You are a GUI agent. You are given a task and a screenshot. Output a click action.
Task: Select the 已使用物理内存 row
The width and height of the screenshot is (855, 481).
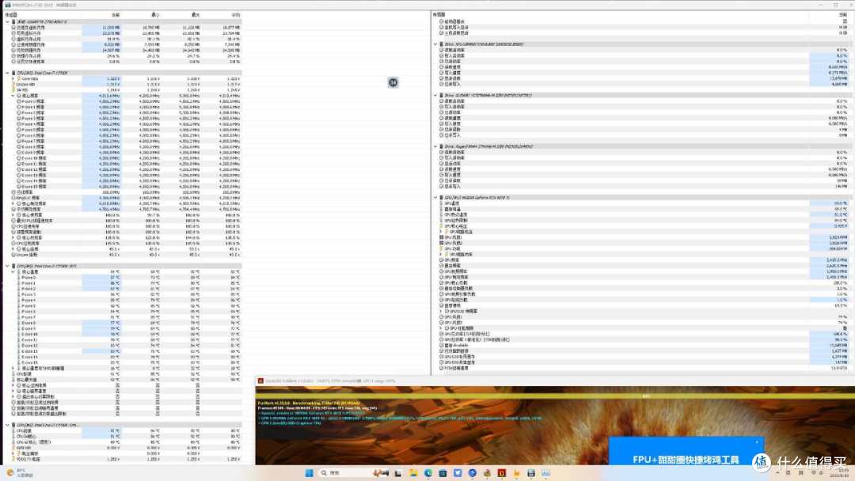click(x=123, y=44)
